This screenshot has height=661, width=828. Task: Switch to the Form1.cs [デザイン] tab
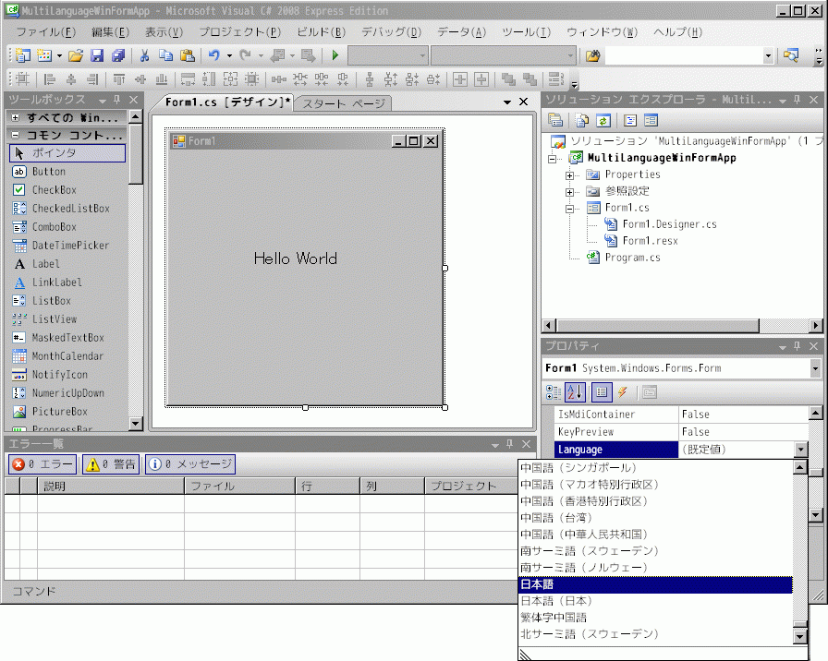click(227, 102)
